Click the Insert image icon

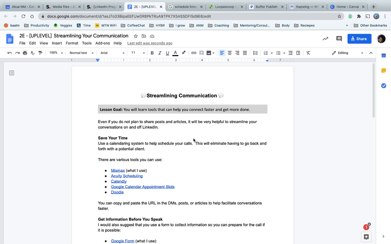click(209, 53)
